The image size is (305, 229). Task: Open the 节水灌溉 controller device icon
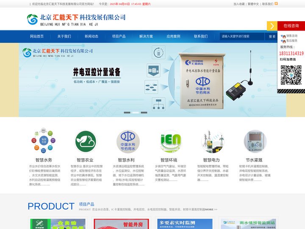click(x=255, y=142)
